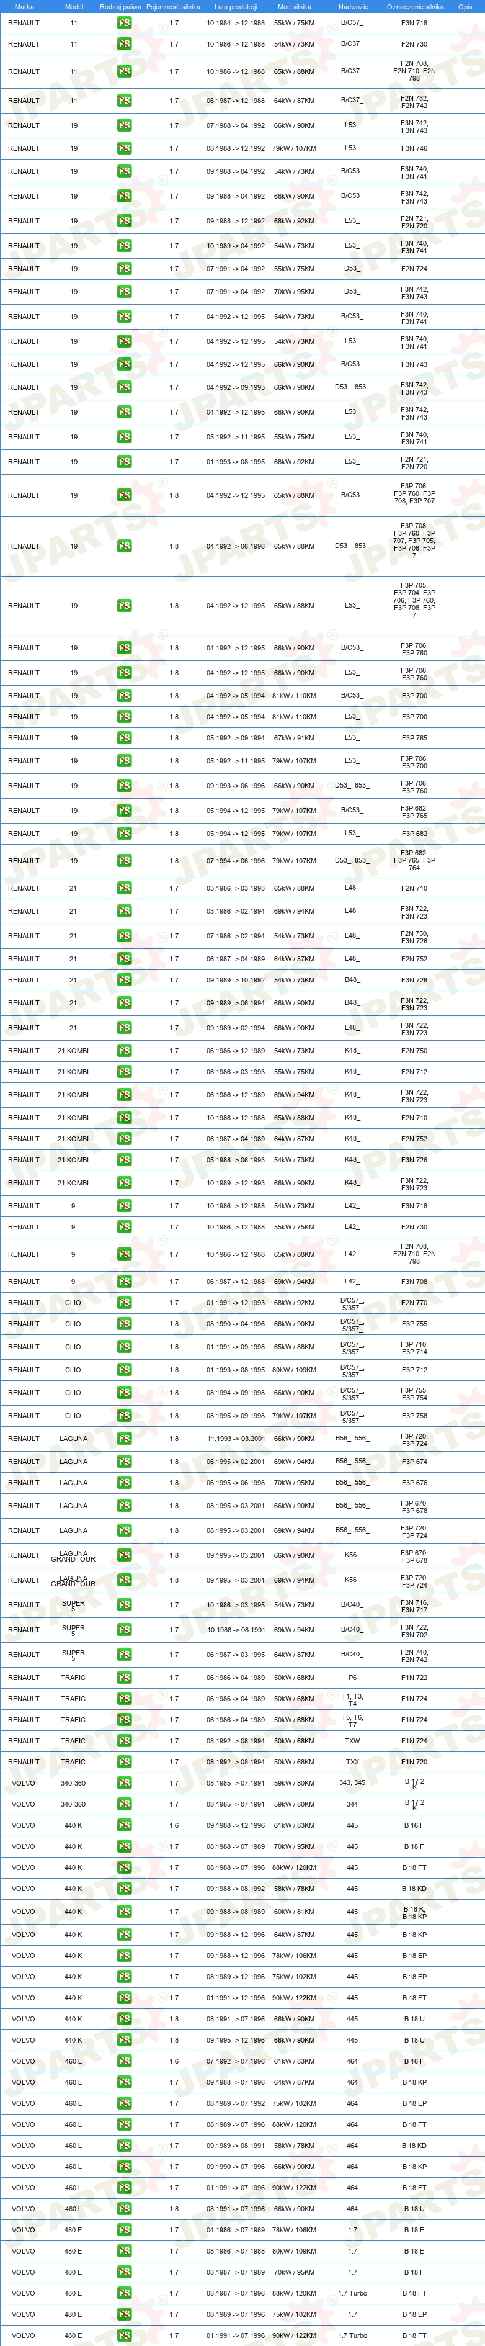
Task: Click the Oznaczenie silnika column header
Action: (x=415, y=6)
